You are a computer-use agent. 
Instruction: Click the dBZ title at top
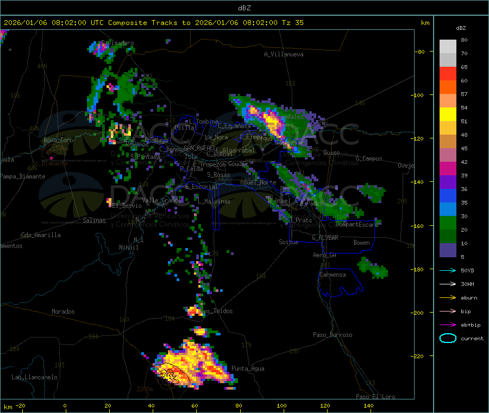pos(244,8)
